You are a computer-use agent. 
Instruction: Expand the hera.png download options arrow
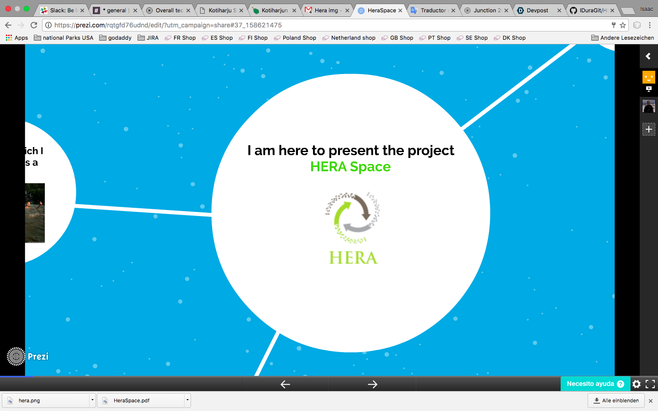click(92, 400)
